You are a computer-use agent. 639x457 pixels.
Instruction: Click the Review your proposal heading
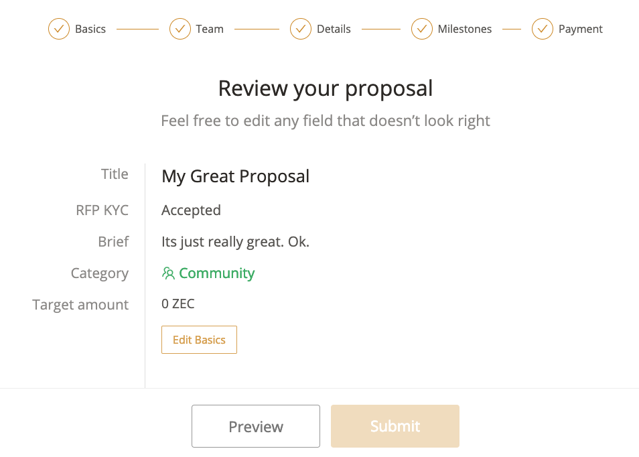[326, 88]
